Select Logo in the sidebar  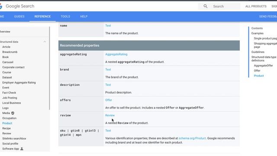click(x=6, y=108)
